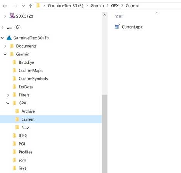The image size is (181, 173).
Task: Sort by the 名前 column header
Action: tap(118, 17)
